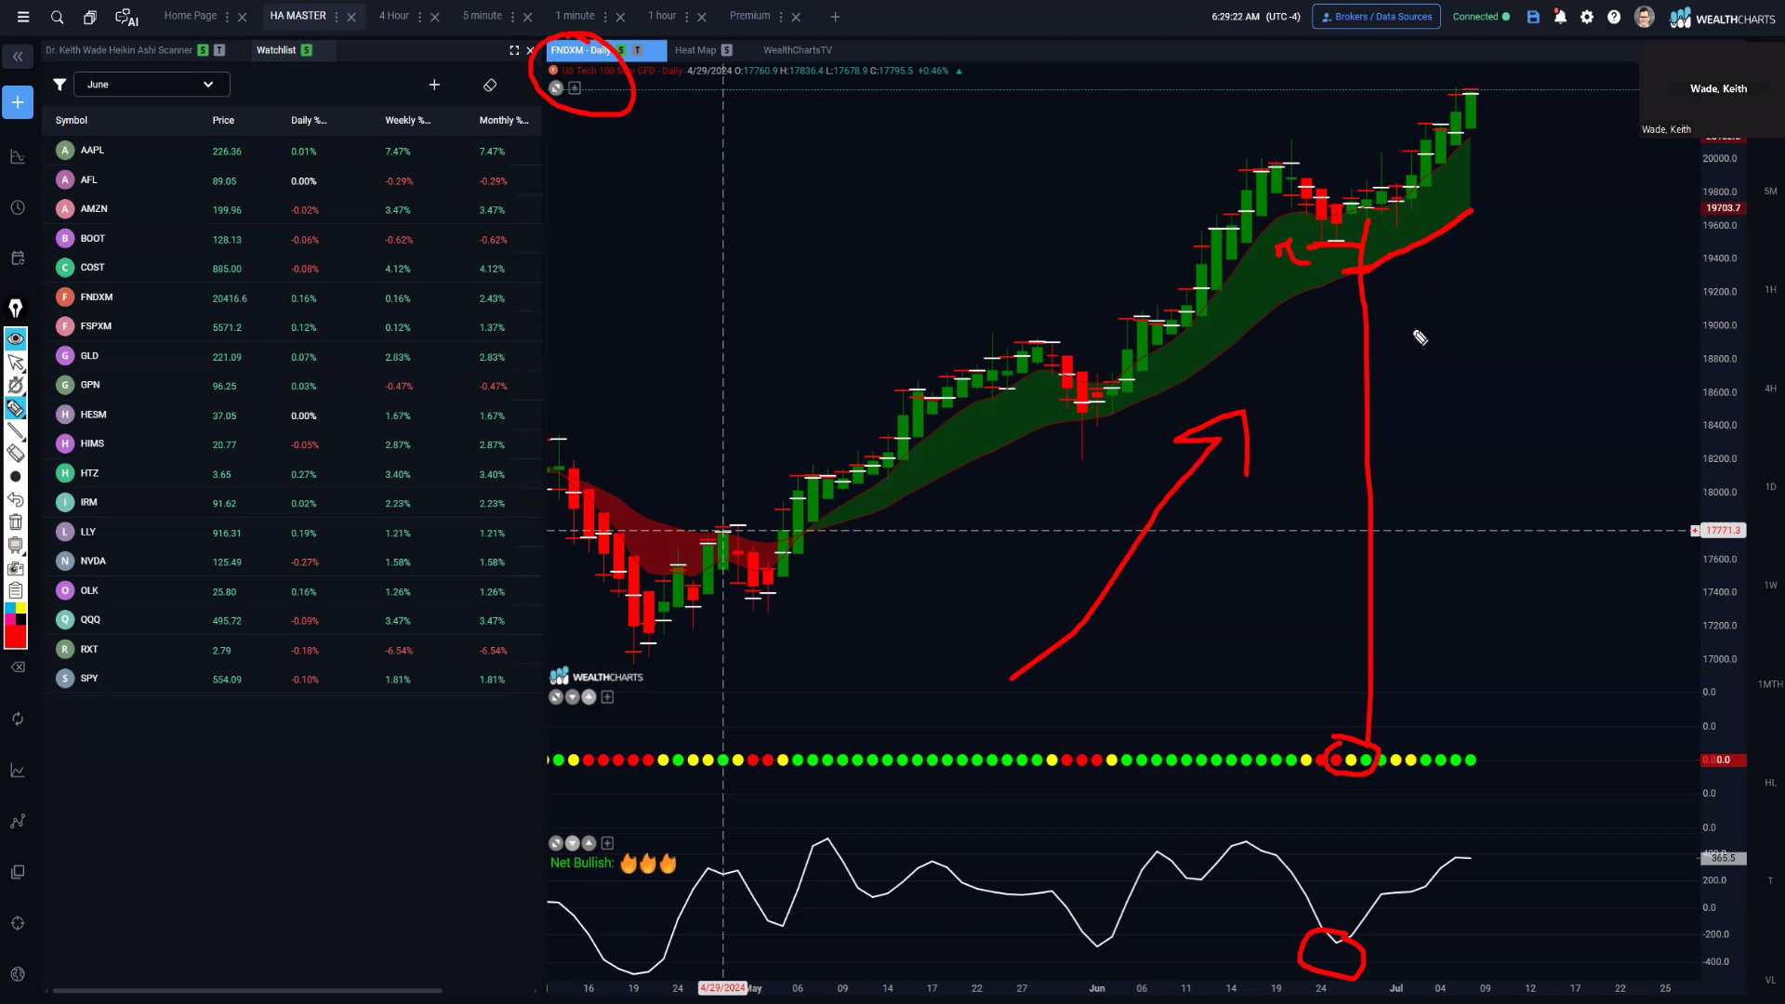Screen dimensions: 1785x1004
Task: Toggle drawings visibility with the eye icon
Action: click(16, 338)
